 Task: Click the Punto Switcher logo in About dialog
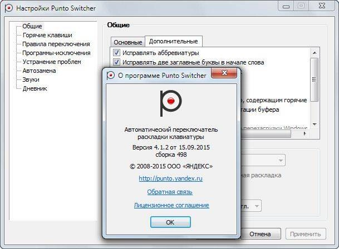(171, 103)
